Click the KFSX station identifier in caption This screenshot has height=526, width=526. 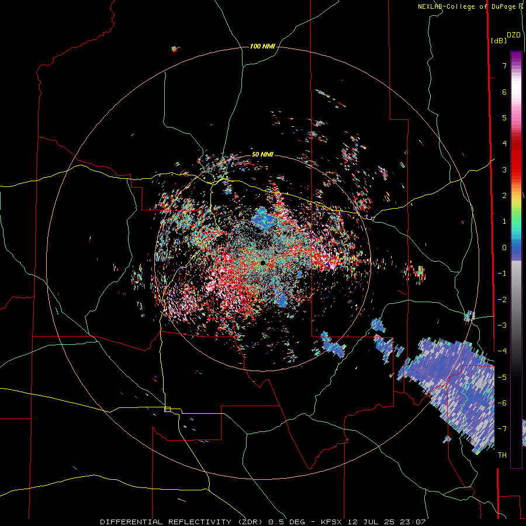332,522
